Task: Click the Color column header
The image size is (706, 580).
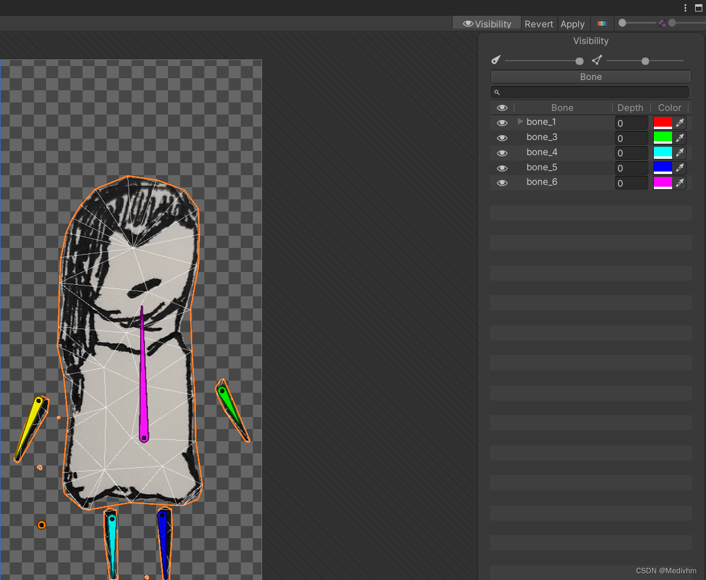Action: tap(670, 108)
